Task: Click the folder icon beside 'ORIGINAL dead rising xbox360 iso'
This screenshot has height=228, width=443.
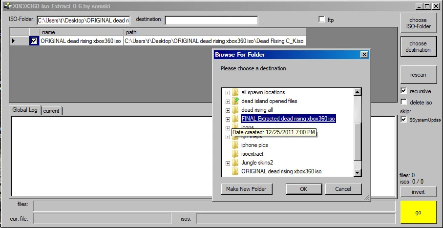Action: 235,171
